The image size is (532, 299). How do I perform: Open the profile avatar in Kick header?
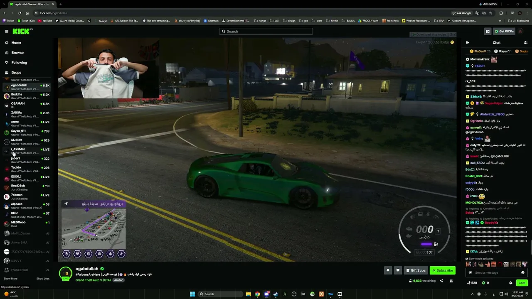(520, 31)
